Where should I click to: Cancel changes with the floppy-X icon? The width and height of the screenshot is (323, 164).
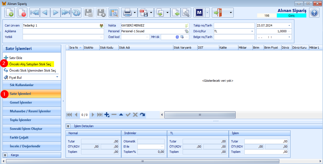(101, 13)
